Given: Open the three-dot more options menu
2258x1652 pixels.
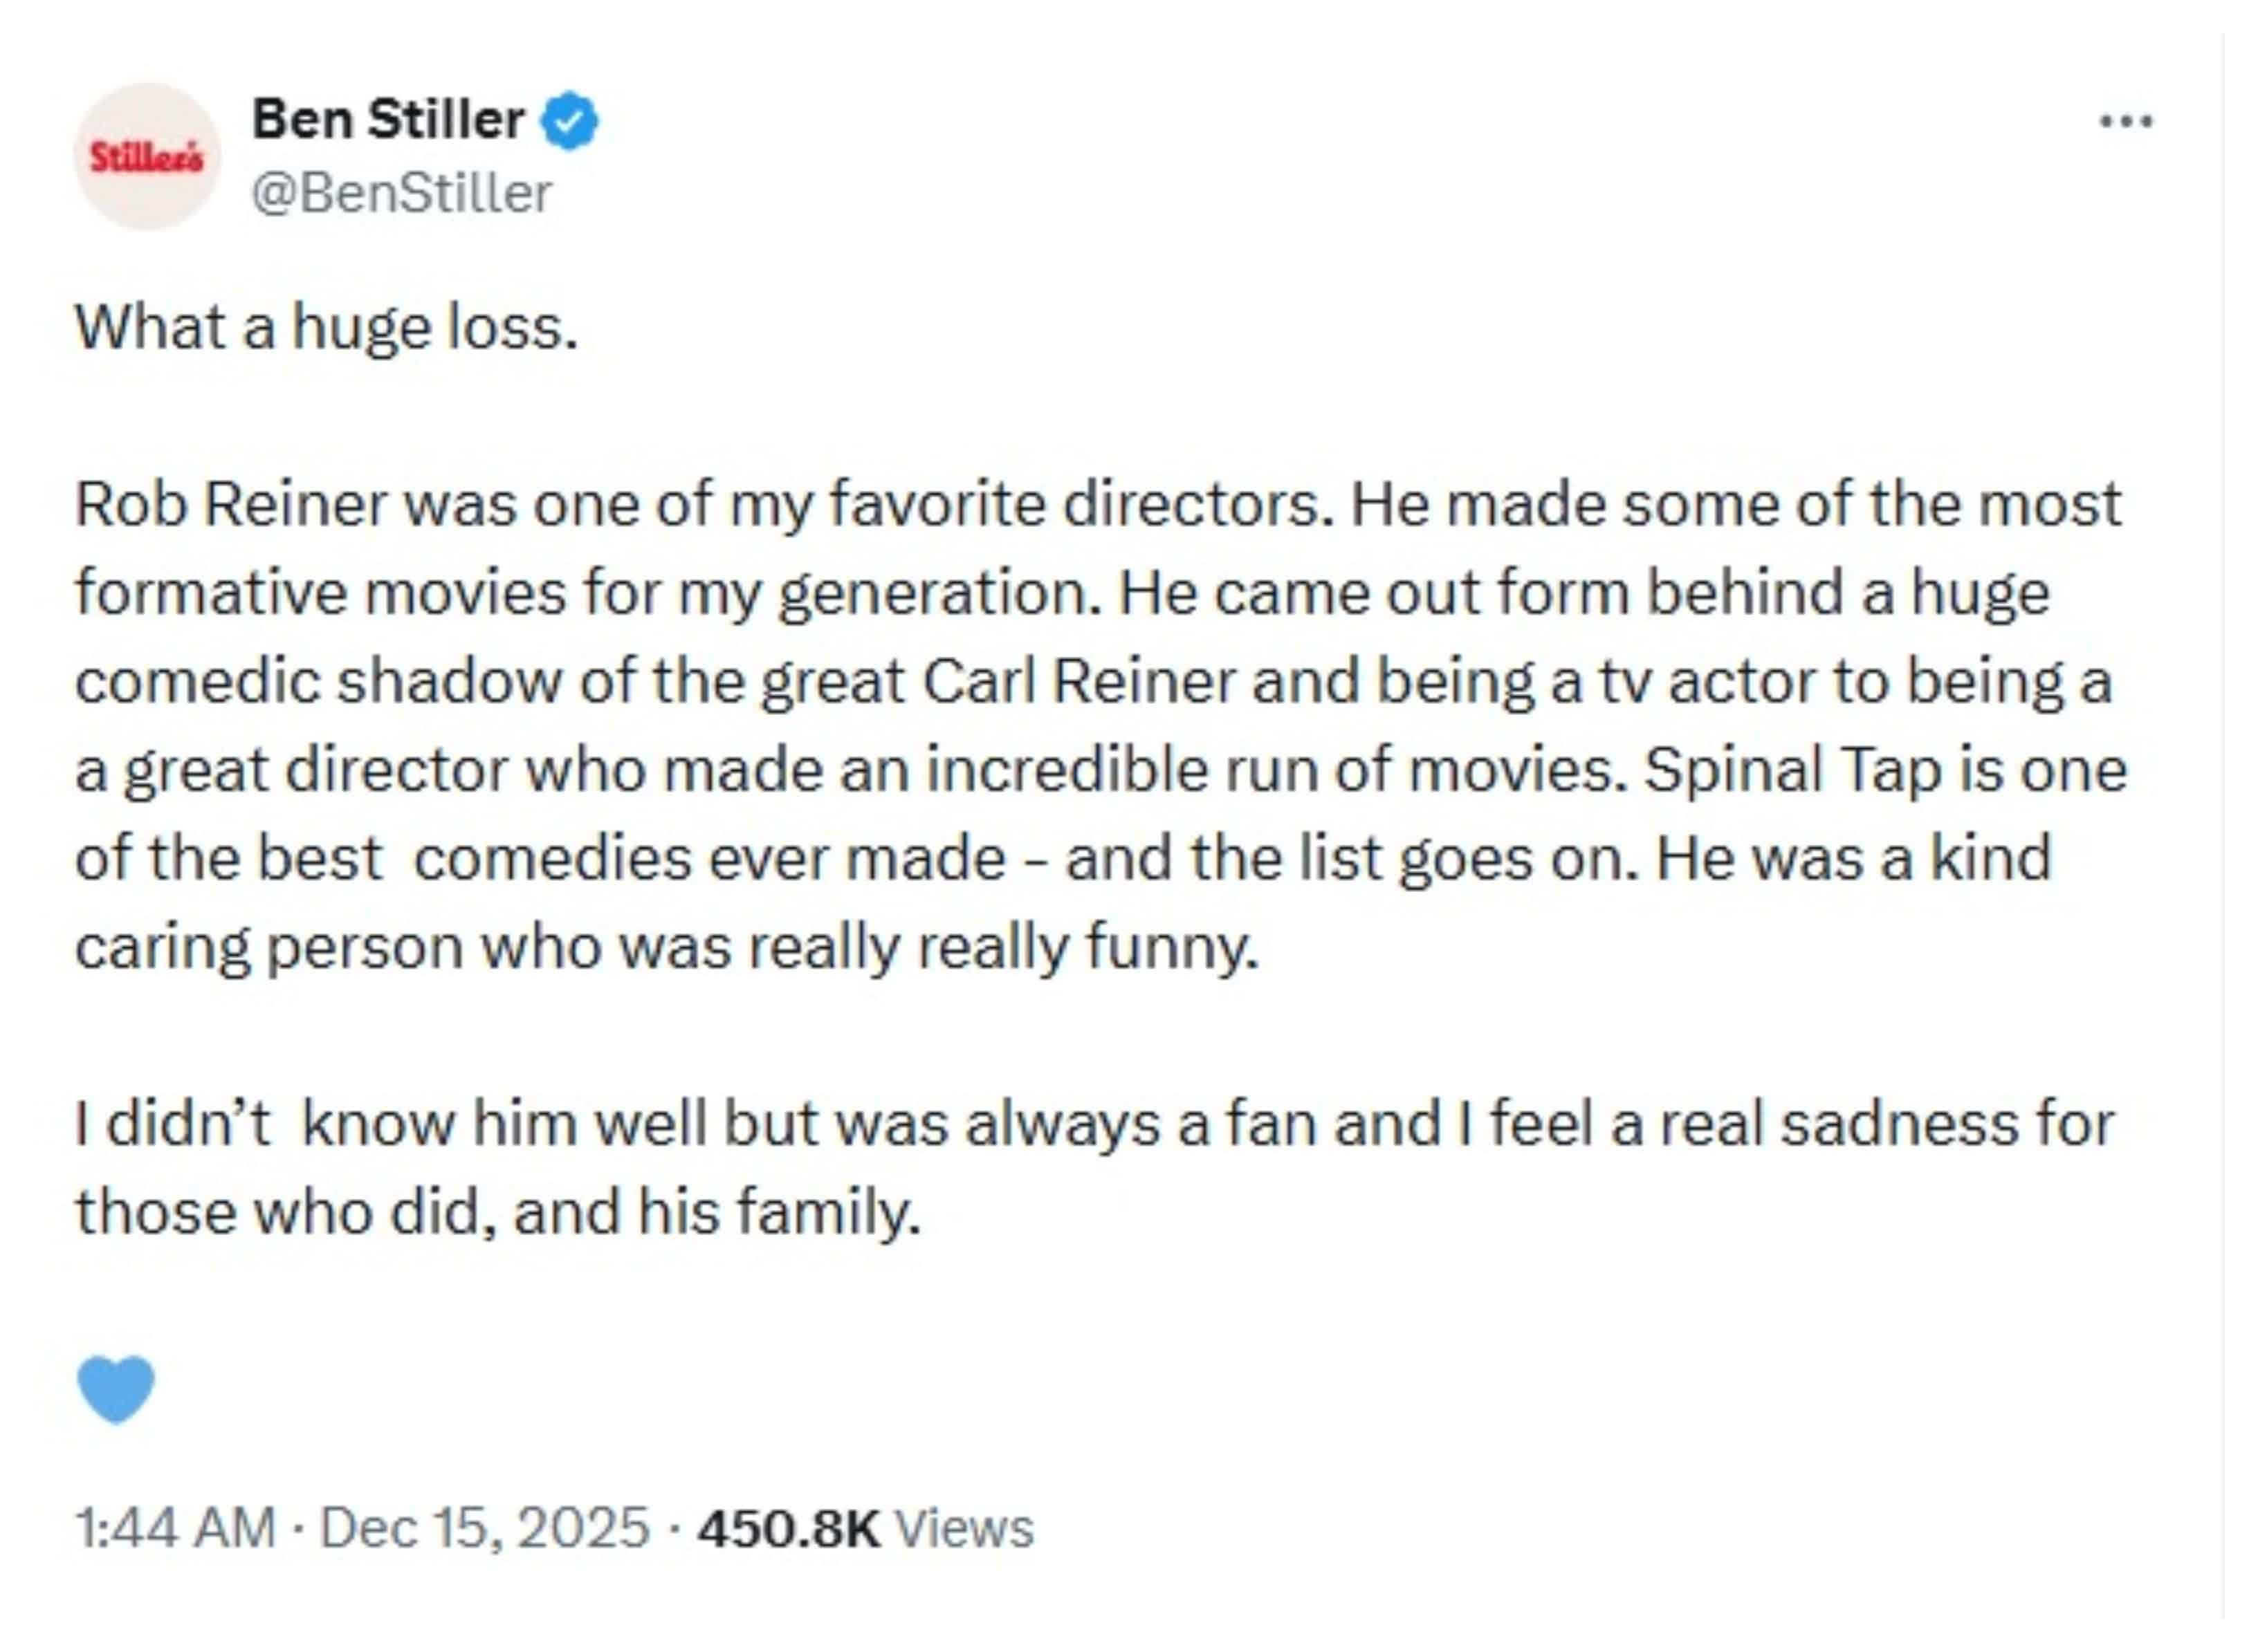Looking at the screenshot, I should (x=2126, y=122).
